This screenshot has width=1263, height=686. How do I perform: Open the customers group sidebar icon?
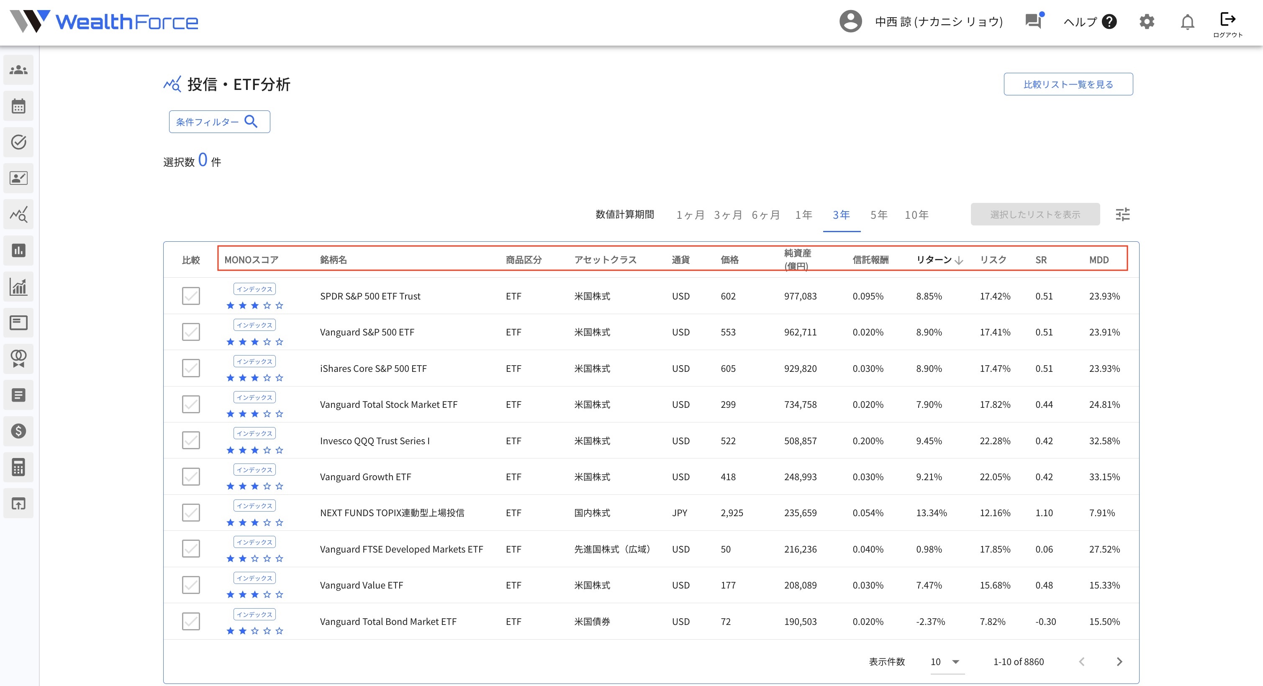click(x=19, y=70)
